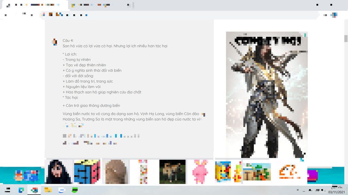Open the browser profile avatar icon
Viewport: 348px width, 195px height.
(334, 15)
